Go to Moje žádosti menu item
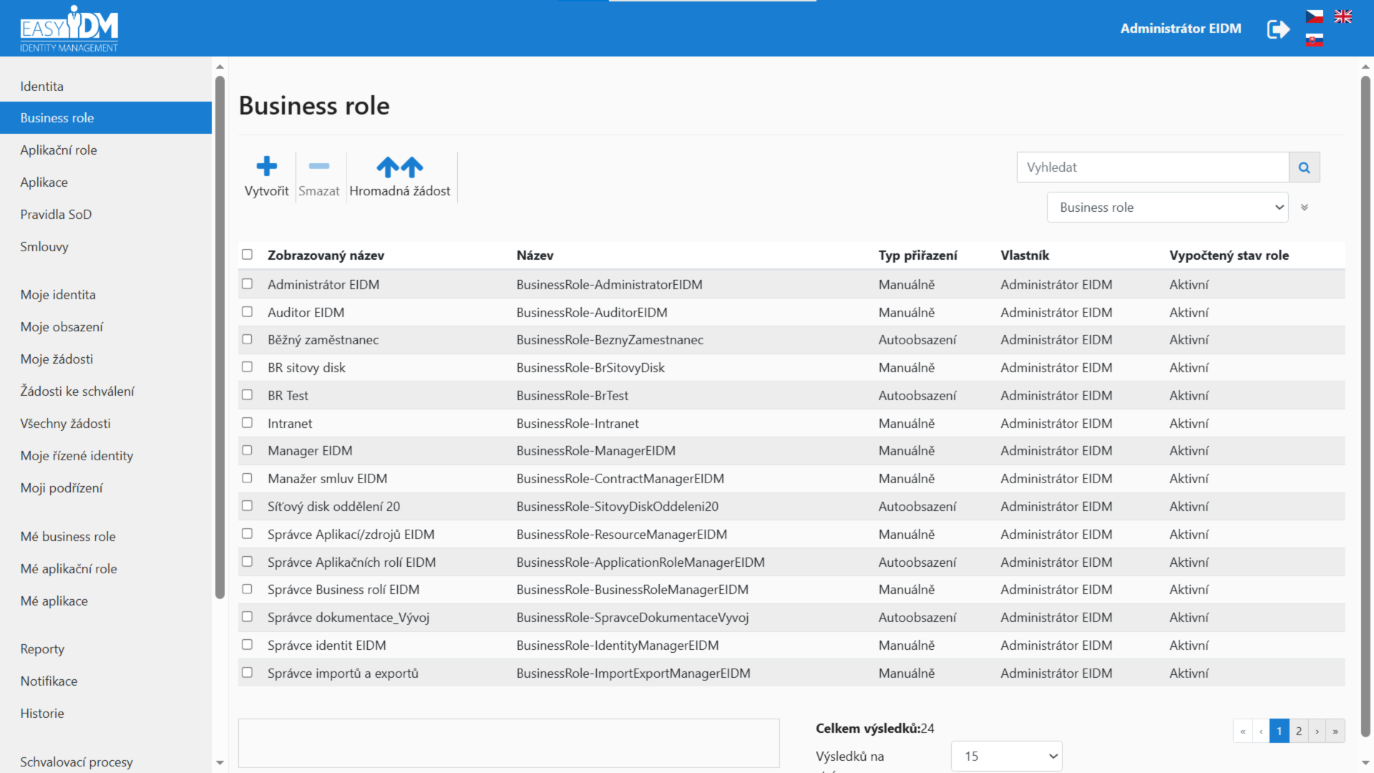The image size is (1374, 773). [57, 359]
